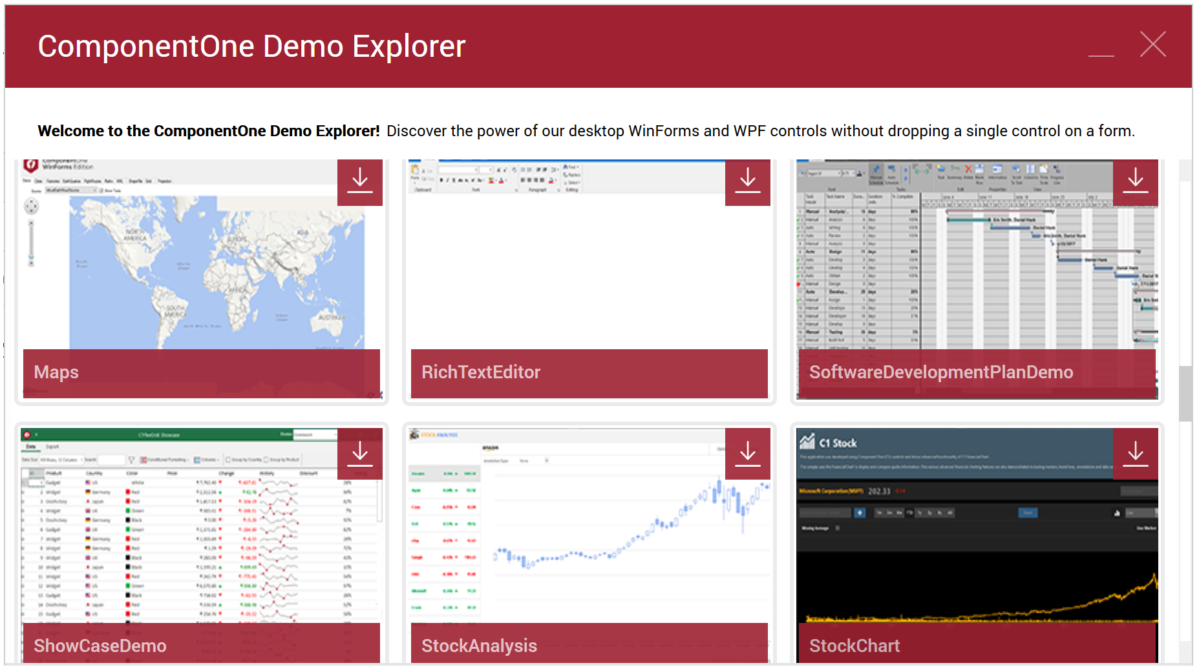Click the Maps label
The image size is (1199, 672).
pyautogui.click(x=56, y=372)
